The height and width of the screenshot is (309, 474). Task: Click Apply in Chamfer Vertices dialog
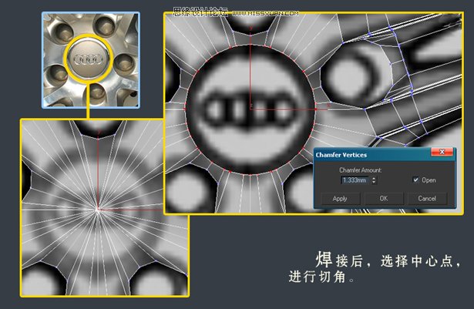pos(340,199)
